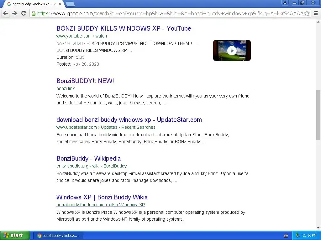Image resolution: width=321 pixels, height=240 pixels.
Task: Open Windows XP | Bonzi Buddy Wikia result
Action: click(102, 197)
